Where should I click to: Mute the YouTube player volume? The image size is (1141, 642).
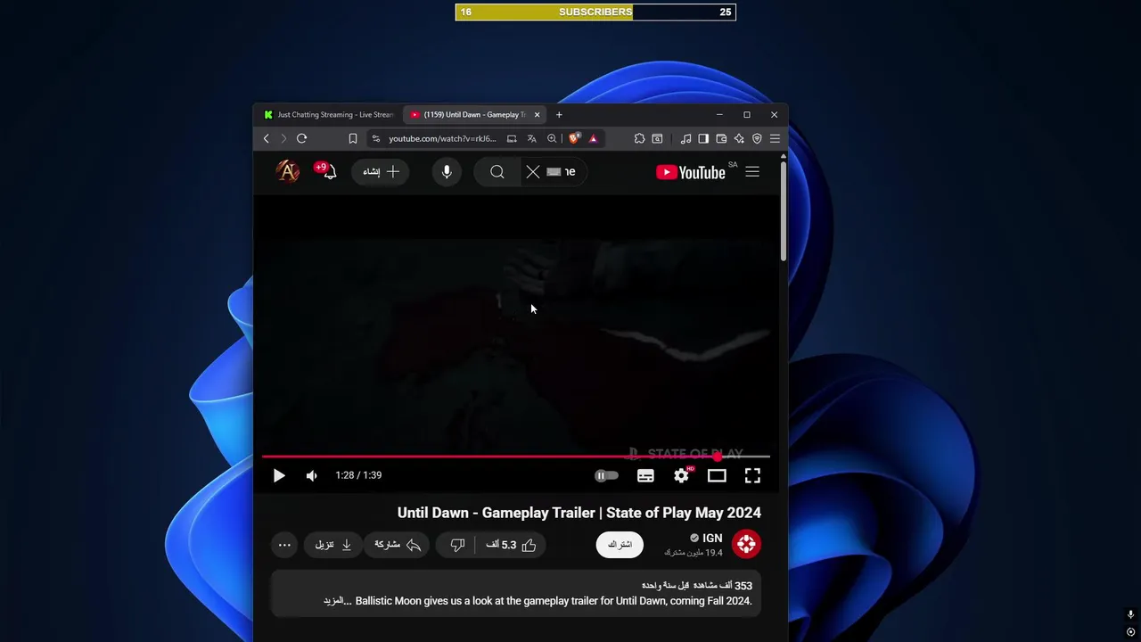(311, 476)
